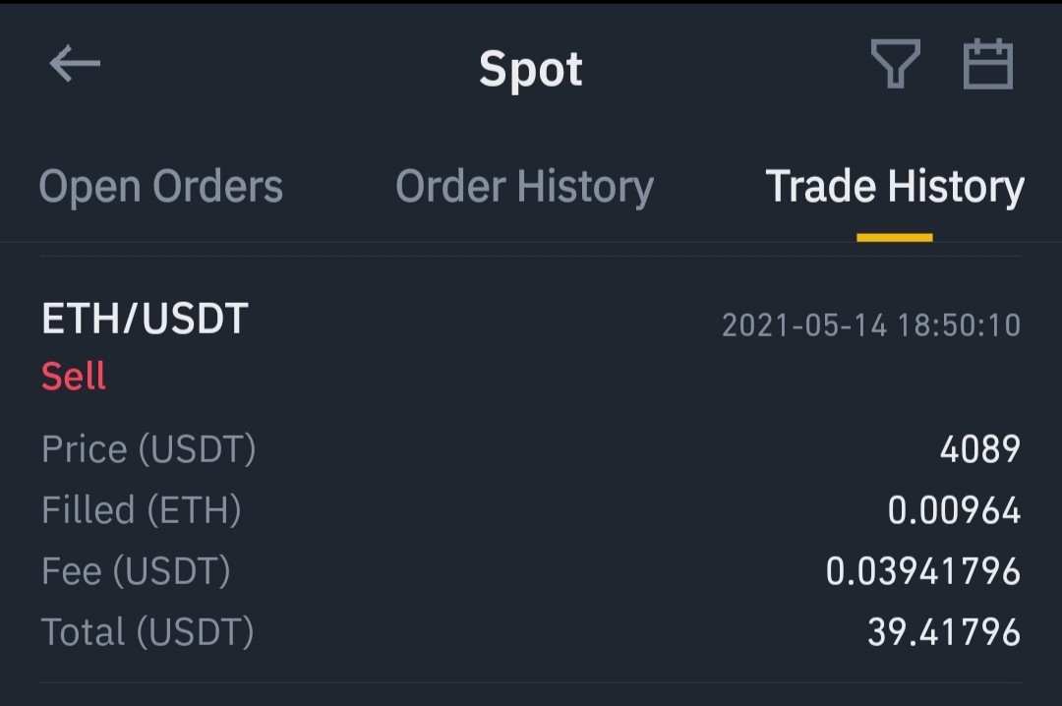Switch to the Open Orders tab

[161, 186]
